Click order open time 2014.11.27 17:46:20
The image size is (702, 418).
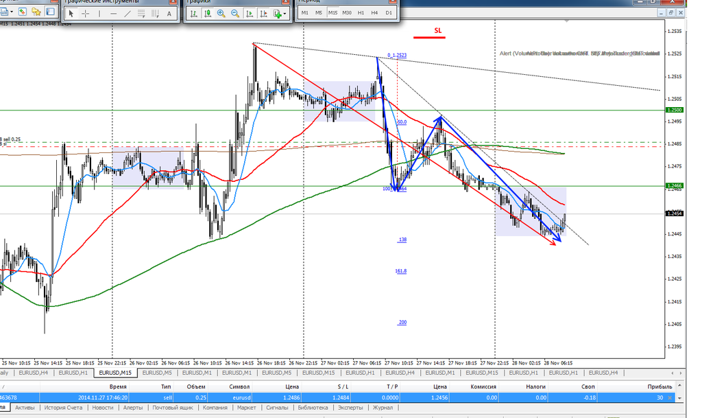pyautogui.click(x=103, y=397)
